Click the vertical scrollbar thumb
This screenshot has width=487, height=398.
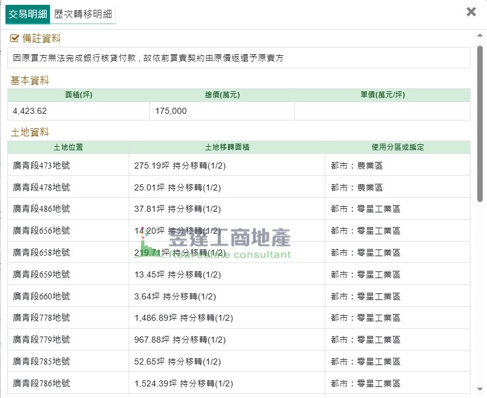click(x=480, y=122)
